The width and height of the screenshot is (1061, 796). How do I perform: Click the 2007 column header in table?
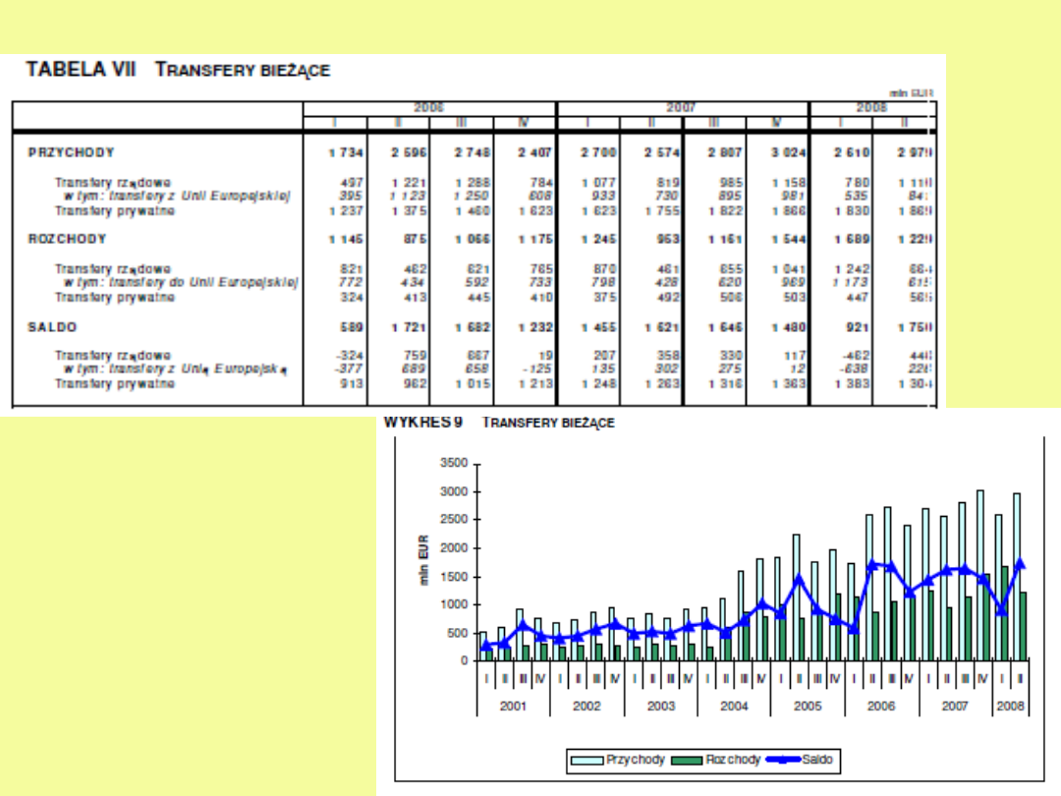point(682,107)
